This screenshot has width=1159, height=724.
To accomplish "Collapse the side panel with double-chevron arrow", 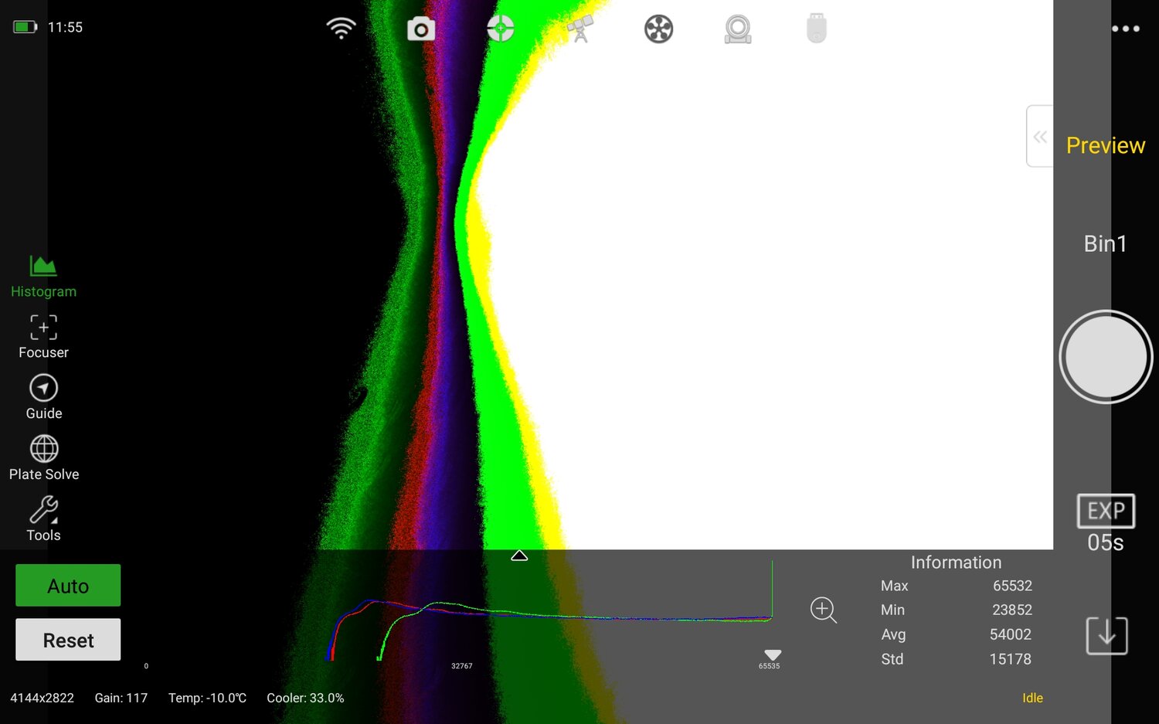I will point(1040,136).
